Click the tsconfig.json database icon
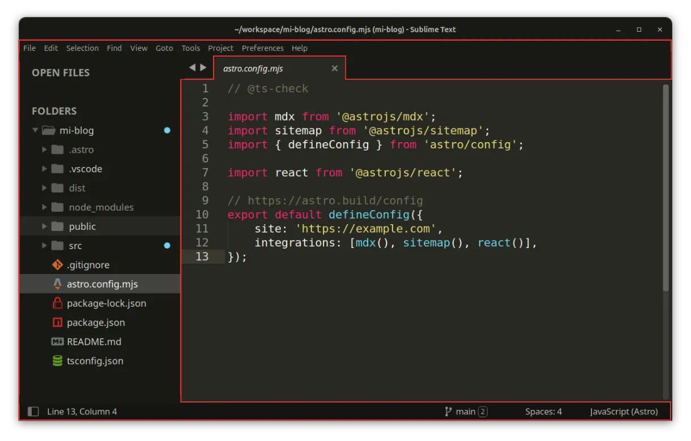 [57, 361]
